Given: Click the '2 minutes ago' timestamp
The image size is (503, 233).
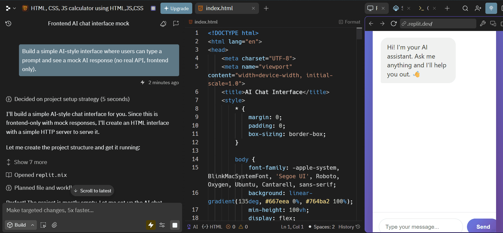Looking at the screenshot, I should pyautogui.click(x=163, y=83).
